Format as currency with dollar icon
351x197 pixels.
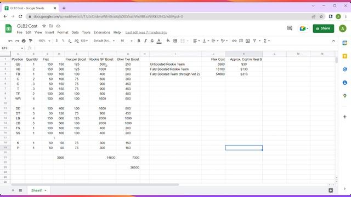click(56, 41)
